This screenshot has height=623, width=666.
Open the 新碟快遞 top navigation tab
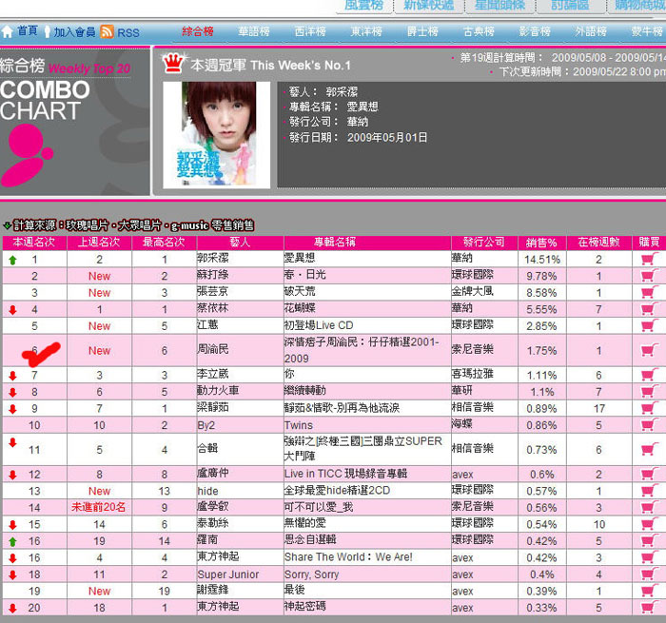[x=428, y=6]
